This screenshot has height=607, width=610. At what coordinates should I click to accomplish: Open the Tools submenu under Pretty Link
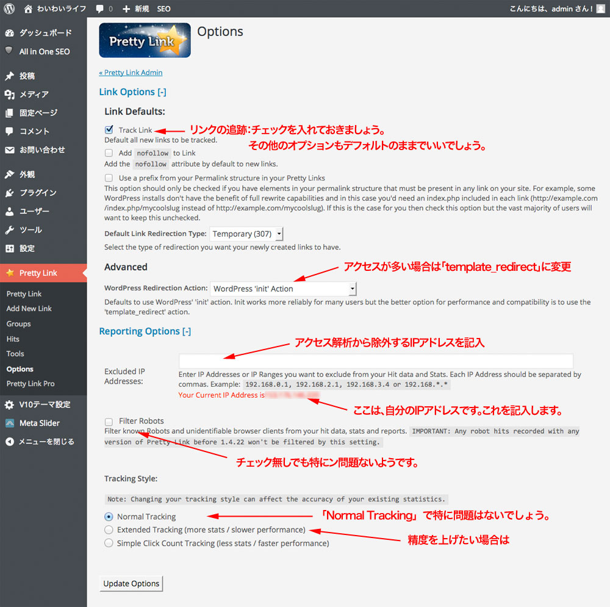(15, 354)
